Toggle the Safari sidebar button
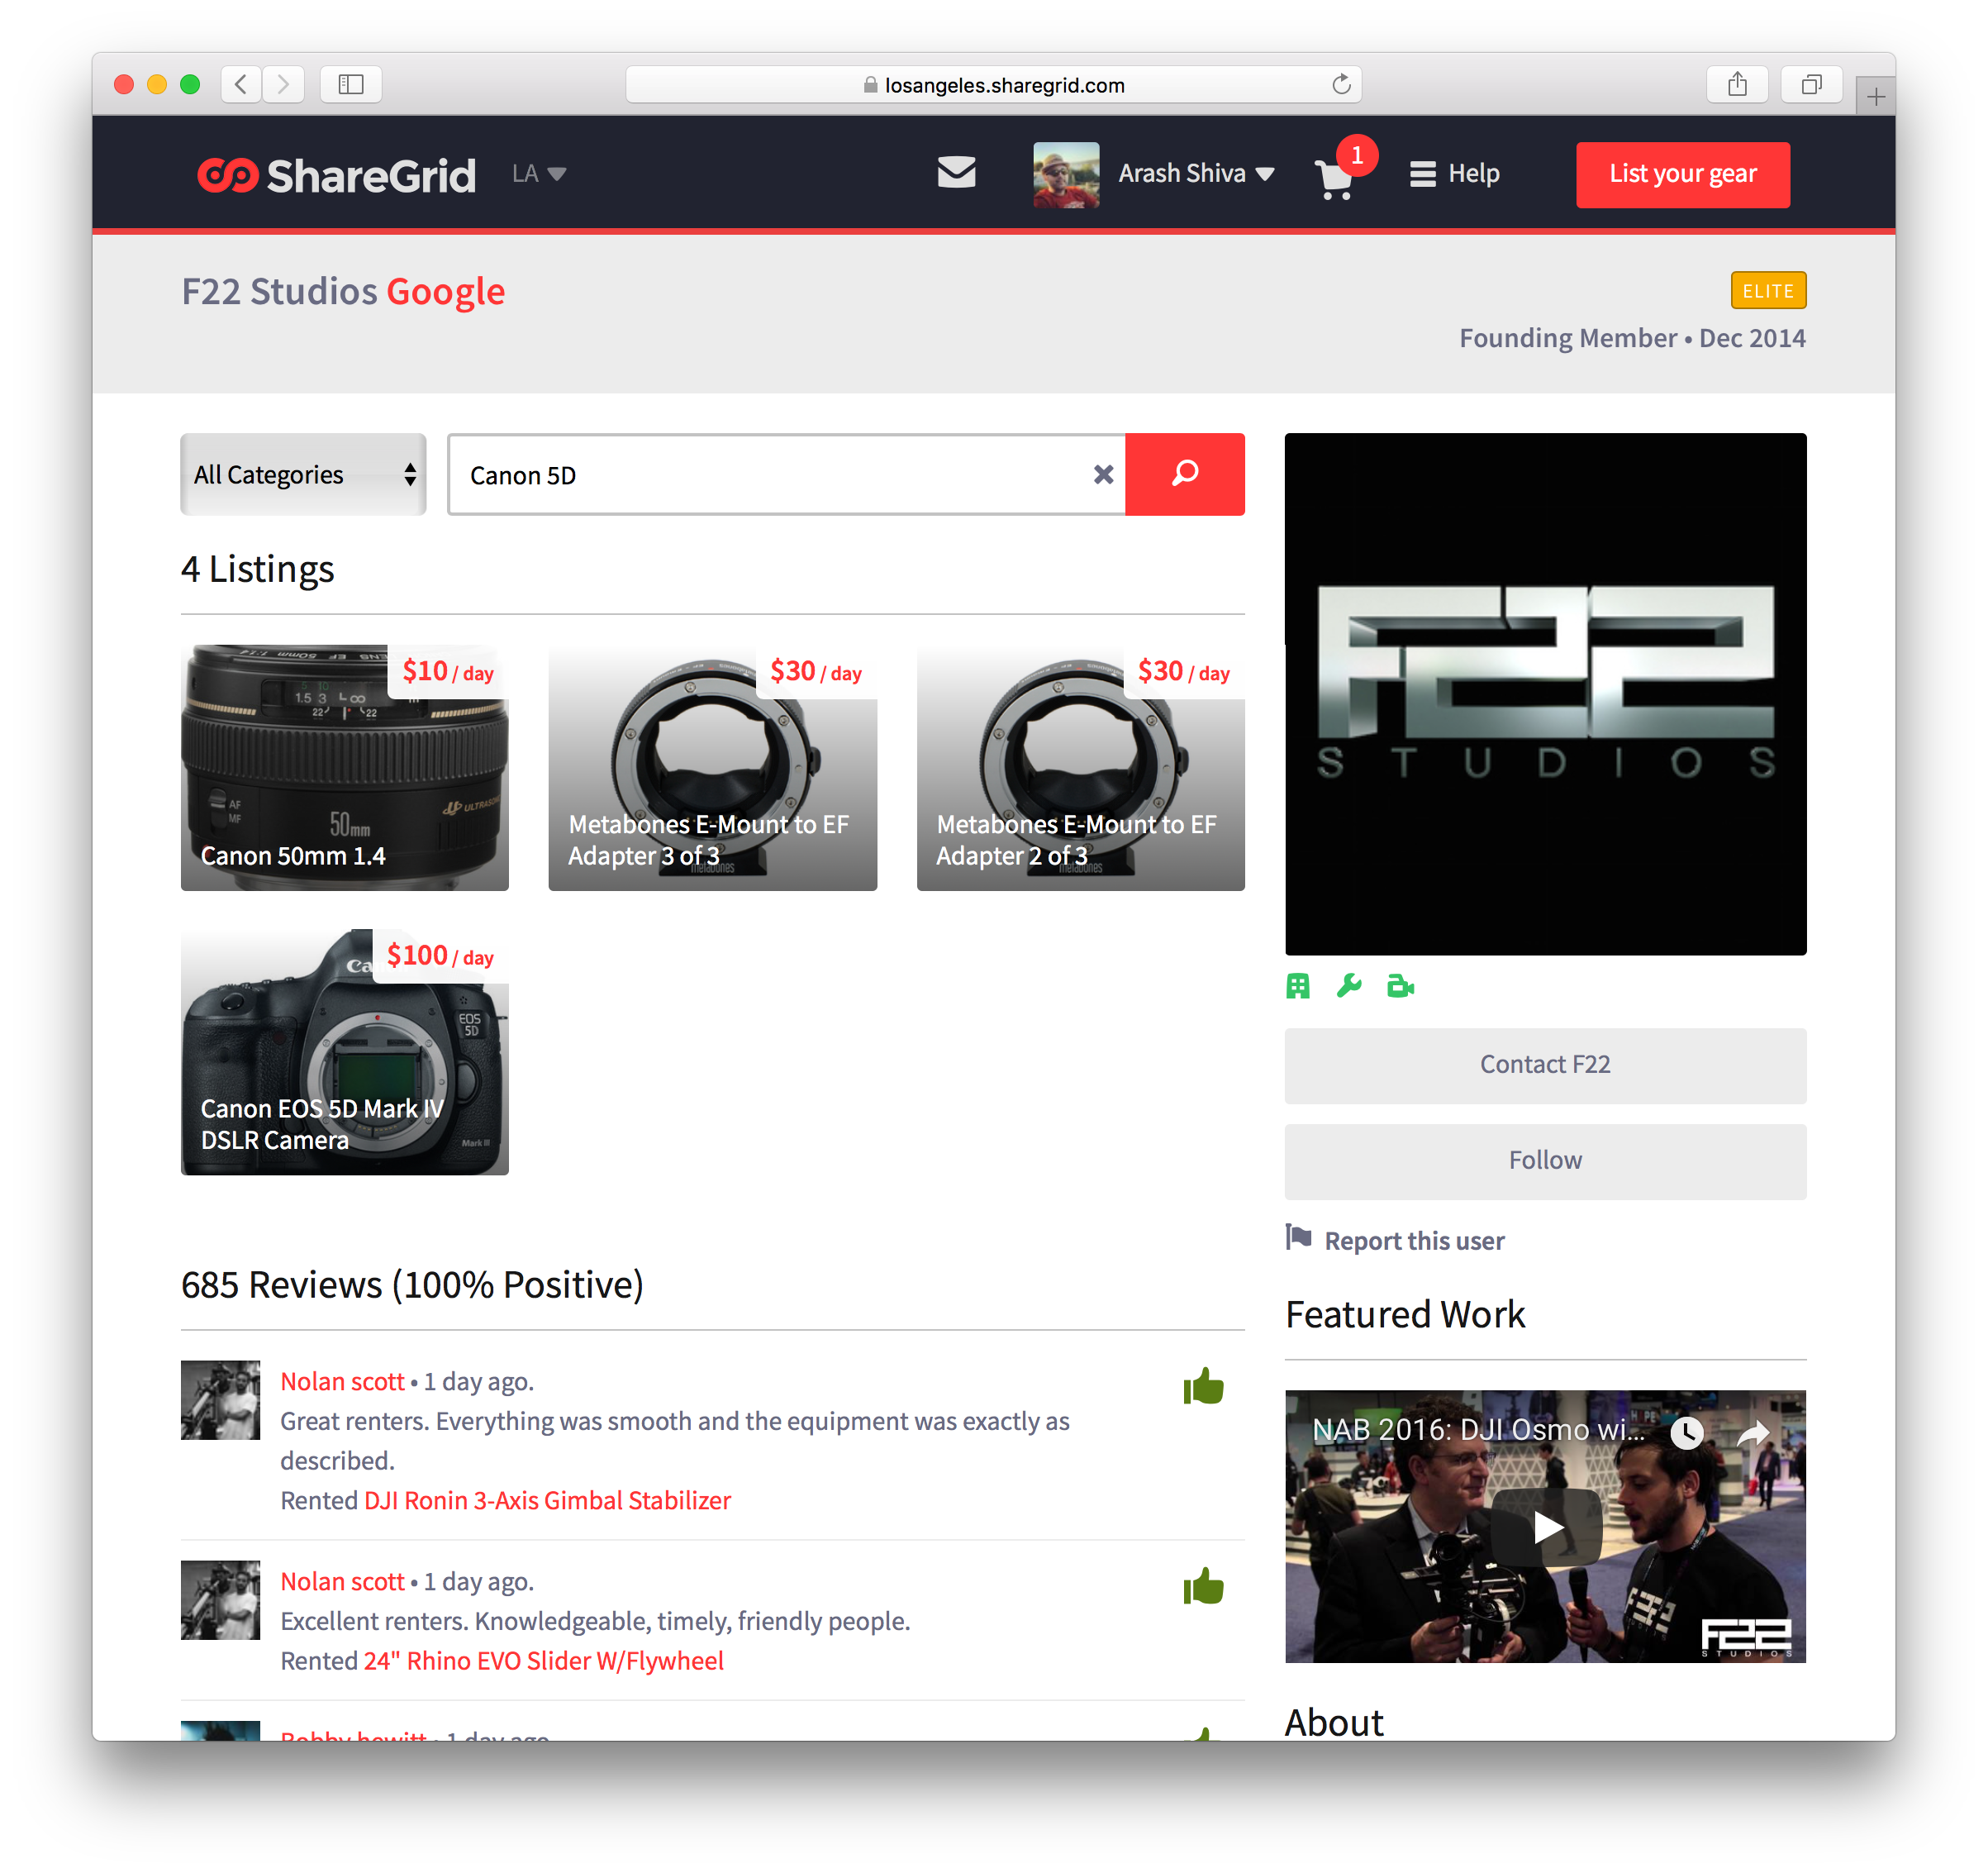The image size is (1988, 1873). (x=351, y=84)
